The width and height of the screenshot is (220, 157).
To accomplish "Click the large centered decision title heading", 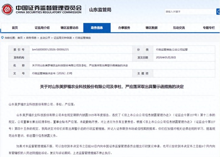I will pos(112,87).
